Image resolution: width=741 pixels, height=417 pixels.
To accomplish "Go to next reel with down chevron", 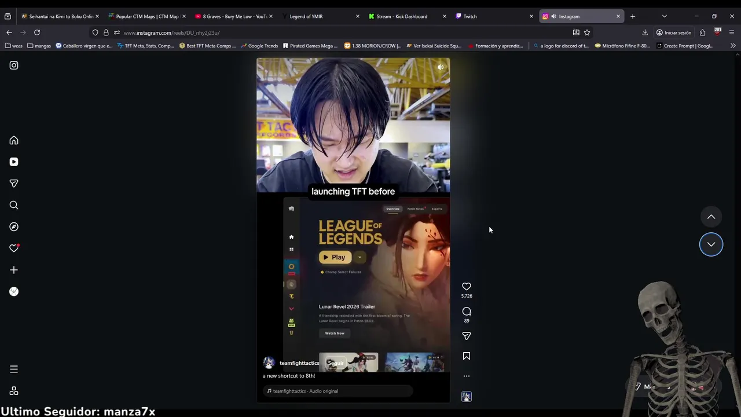I will [x=711, y=244].
